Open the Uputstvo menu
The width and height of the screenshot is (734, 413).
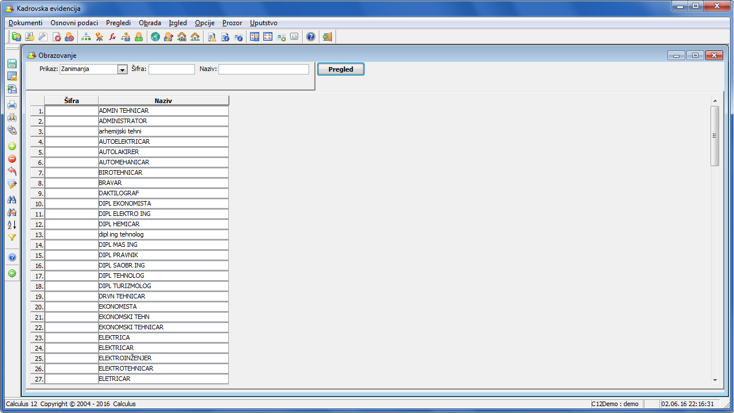264,23
